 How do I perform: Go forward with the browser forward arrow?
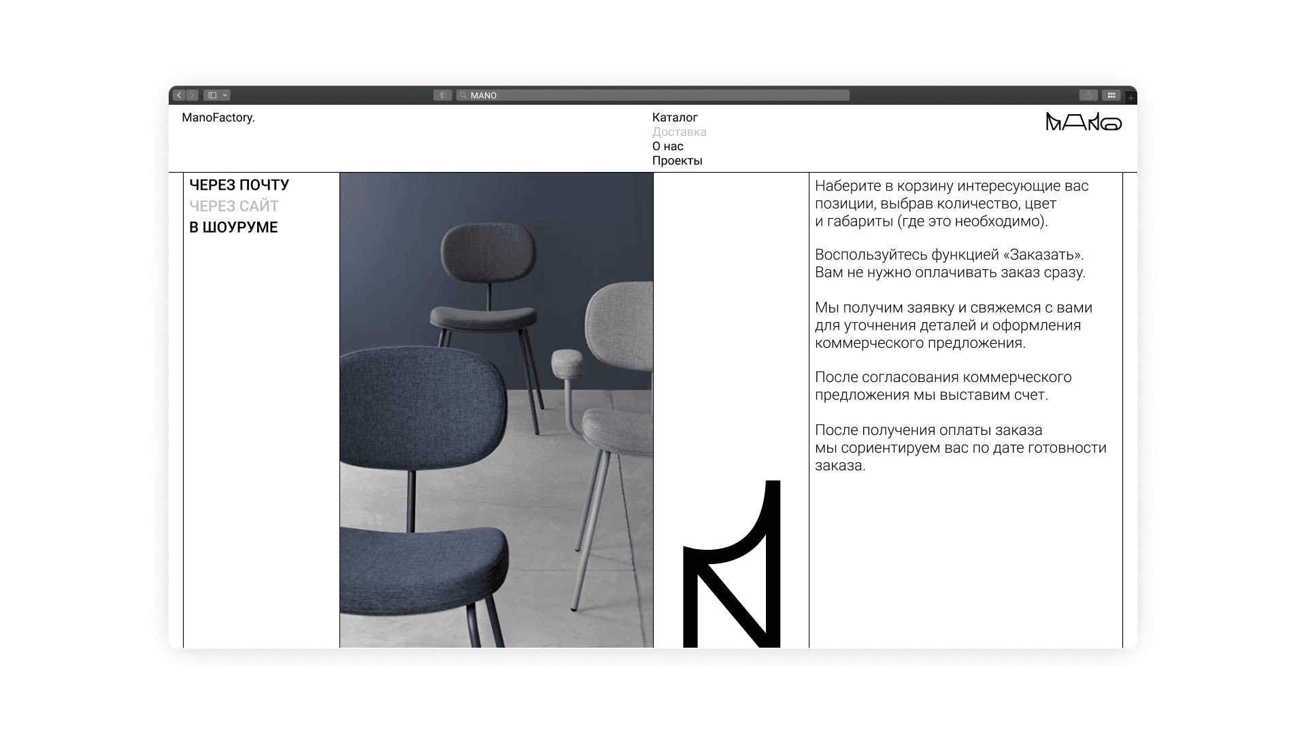point(192,95)
